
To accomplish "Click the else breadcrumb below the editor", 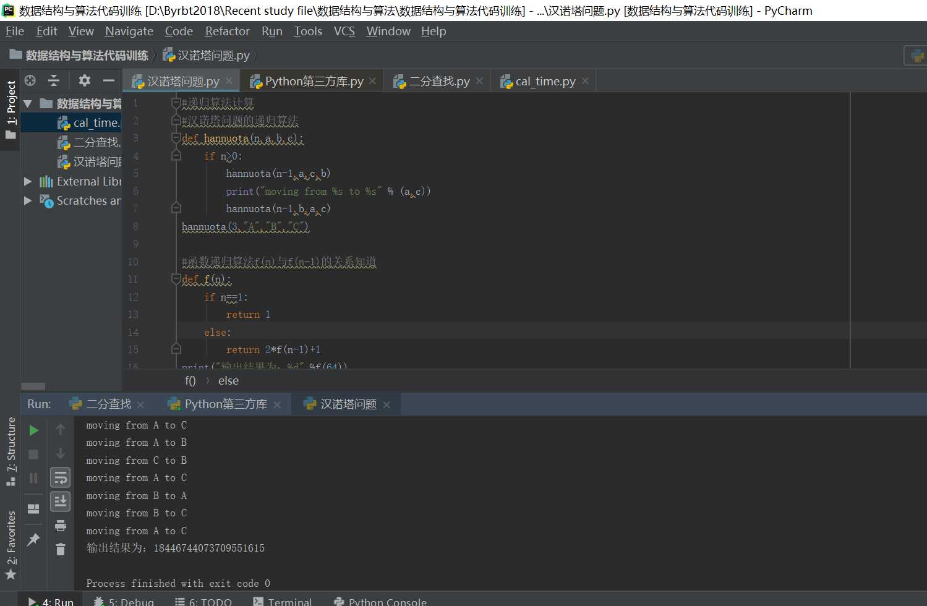I will pos(228,381).
